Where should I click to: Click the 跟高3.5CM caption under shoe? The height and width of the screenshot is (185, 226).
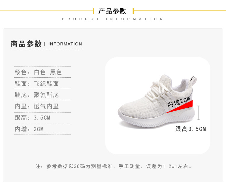[190, 129]
